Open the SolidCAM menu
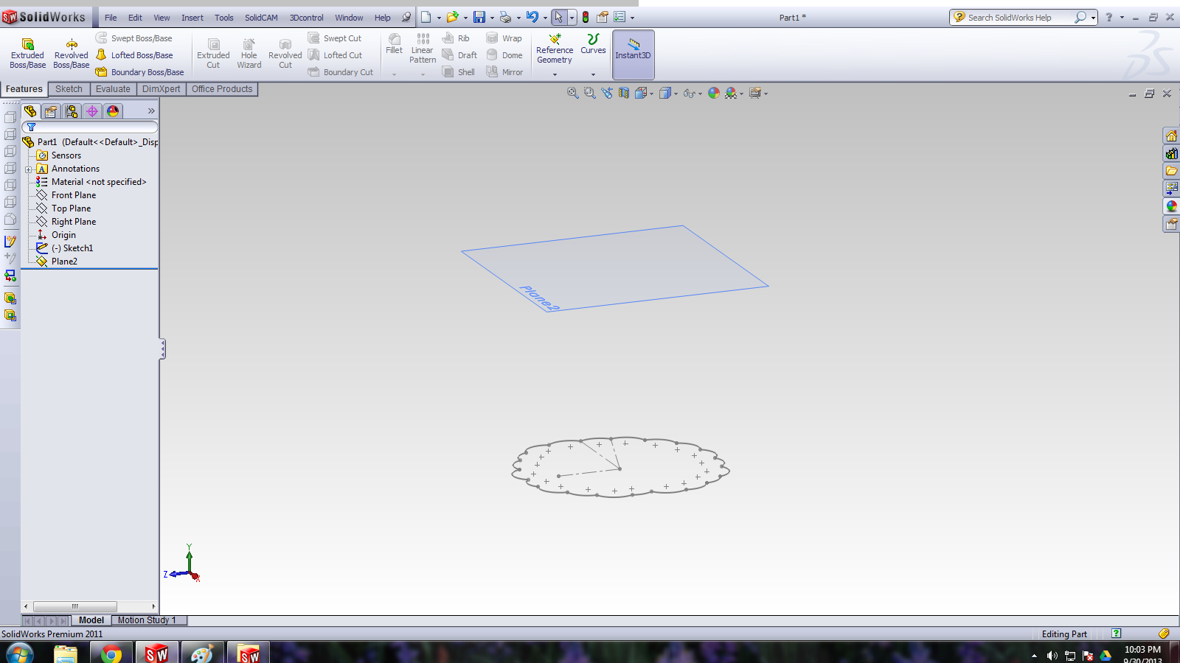1180x663 pixels. (x=261, y=18)
